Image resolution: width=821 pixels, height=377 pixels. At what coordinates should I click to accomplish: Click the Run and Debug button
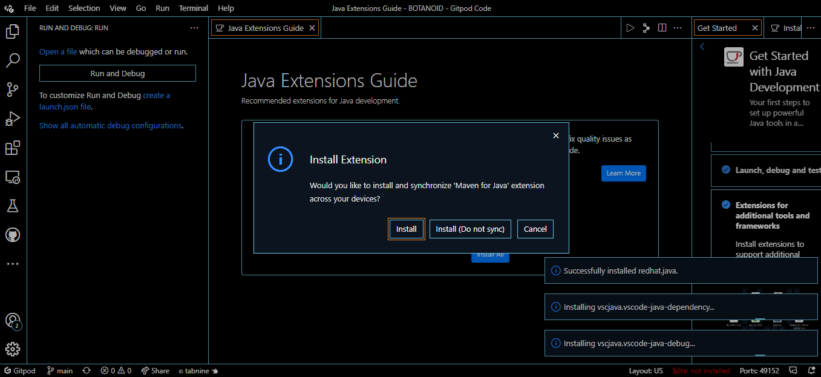coord(117,73)
